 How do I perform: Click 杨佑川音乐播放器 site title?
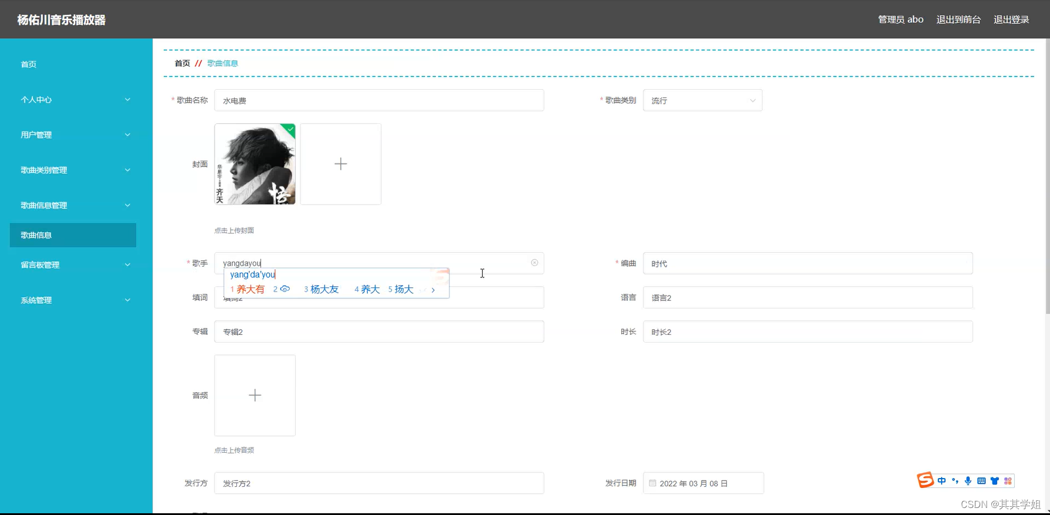coord(62,20)
